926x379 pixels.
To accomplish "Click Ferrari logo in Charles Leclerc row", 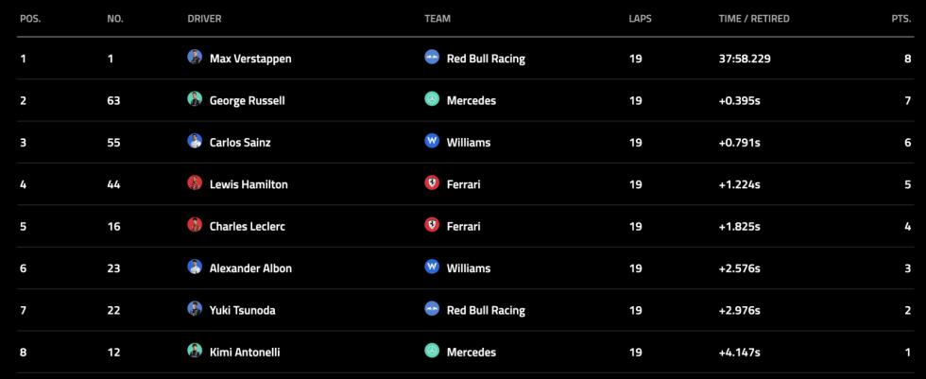I will click(x=432, y=226).
